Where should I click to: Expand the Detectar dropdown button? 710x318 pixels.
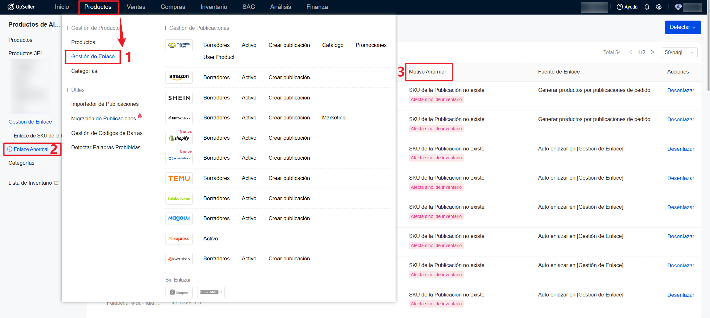pyautogui.click(x=682, y=27)
